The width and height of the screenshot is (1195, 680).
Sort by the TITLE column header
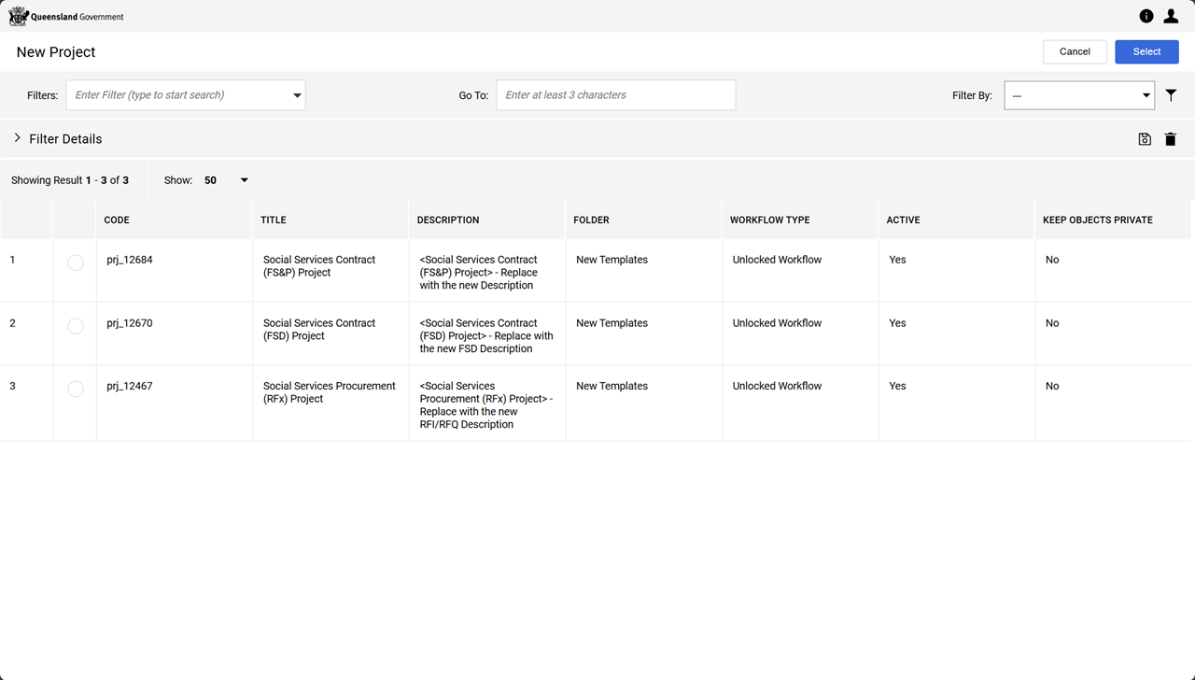click(x=274, y=220)
